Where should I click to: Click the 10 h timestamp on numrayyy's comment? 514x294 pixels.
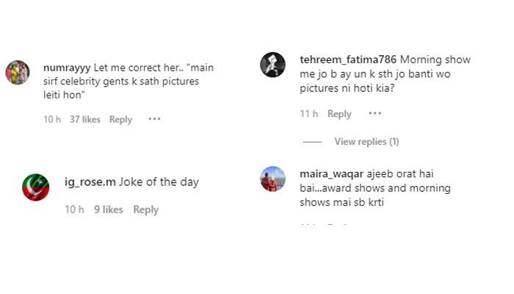[x=52, y=120]
